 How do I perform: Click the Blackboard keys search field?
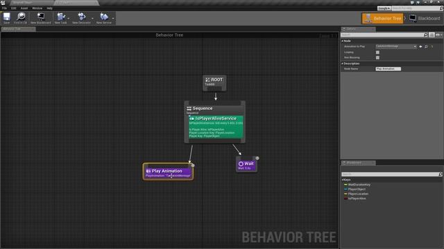pyautogui.click(x=390, y=174)
